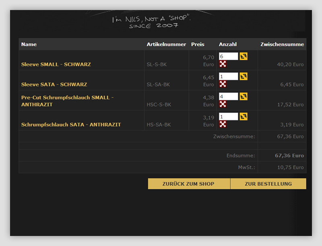Image resolution: width=322 pixels, height=246 pixels.
Task: Refresh quantity for Sleeve SATA - SCHWARZ
Action: (244, 76)
